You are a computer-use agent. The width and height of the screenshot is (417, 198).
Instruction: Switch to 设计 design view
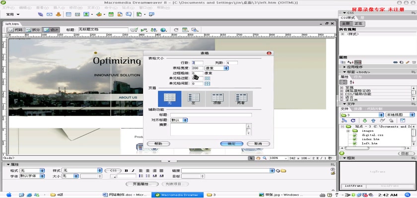(x=51, y=30)
